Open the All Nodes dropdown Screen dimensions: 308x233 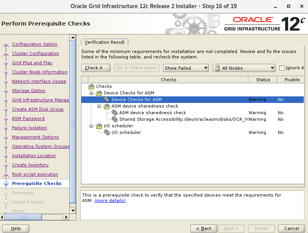[244, 68]
